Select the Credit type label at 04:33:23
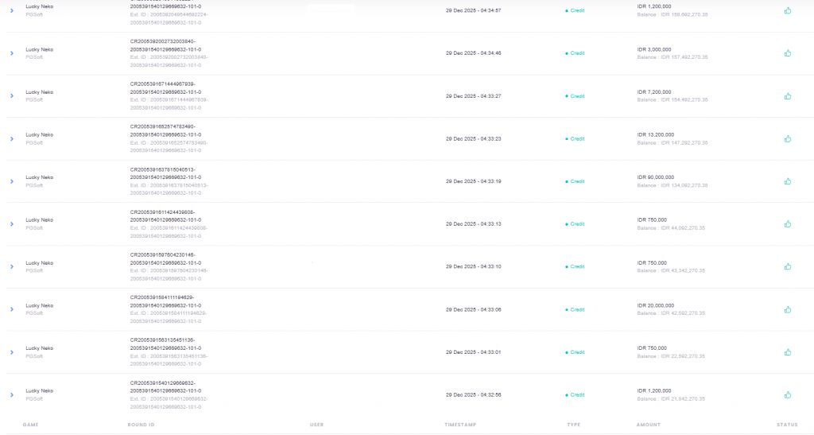The width and height of the screenshot is (814, 435). tap(577, 138)
